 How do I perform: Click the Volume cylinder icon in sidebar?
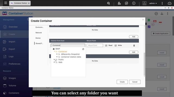tap(5, 86)
